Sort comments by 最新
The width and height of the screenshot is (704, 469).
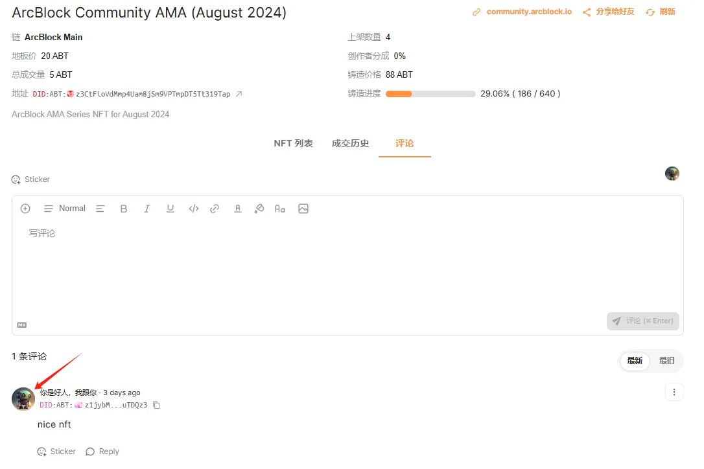(x=635, y=361)
